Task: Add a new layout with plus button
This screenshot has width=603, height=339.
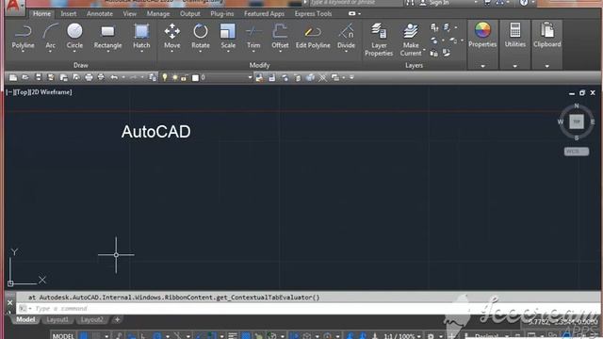Action: point(117,320)
